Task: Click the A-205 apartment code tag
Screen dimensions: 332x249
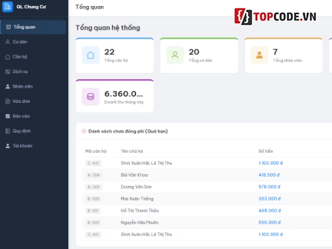Action: [94, 187]
